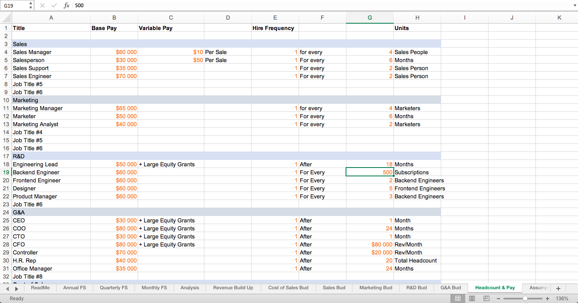Open the Sales Bud sheet tab
Viewport: 578px width, 303px height.
334,288
